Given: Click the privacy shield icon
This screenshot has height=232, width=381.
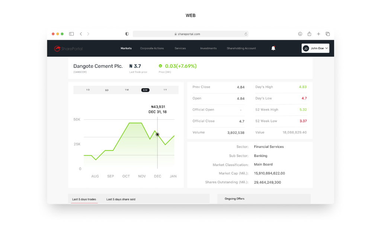Looking at the screenshot, I should point(127,34).
